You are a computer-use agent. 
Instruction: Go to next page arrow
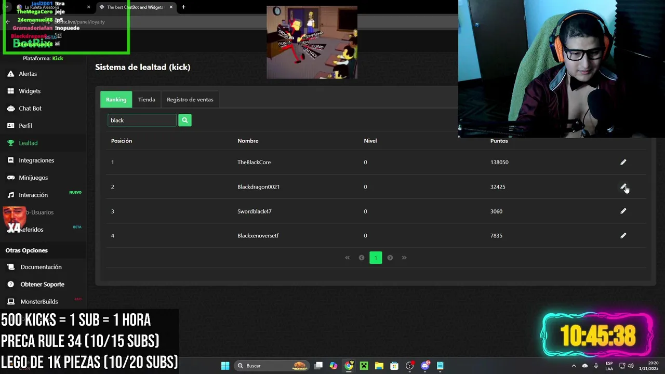click(390, 258)
